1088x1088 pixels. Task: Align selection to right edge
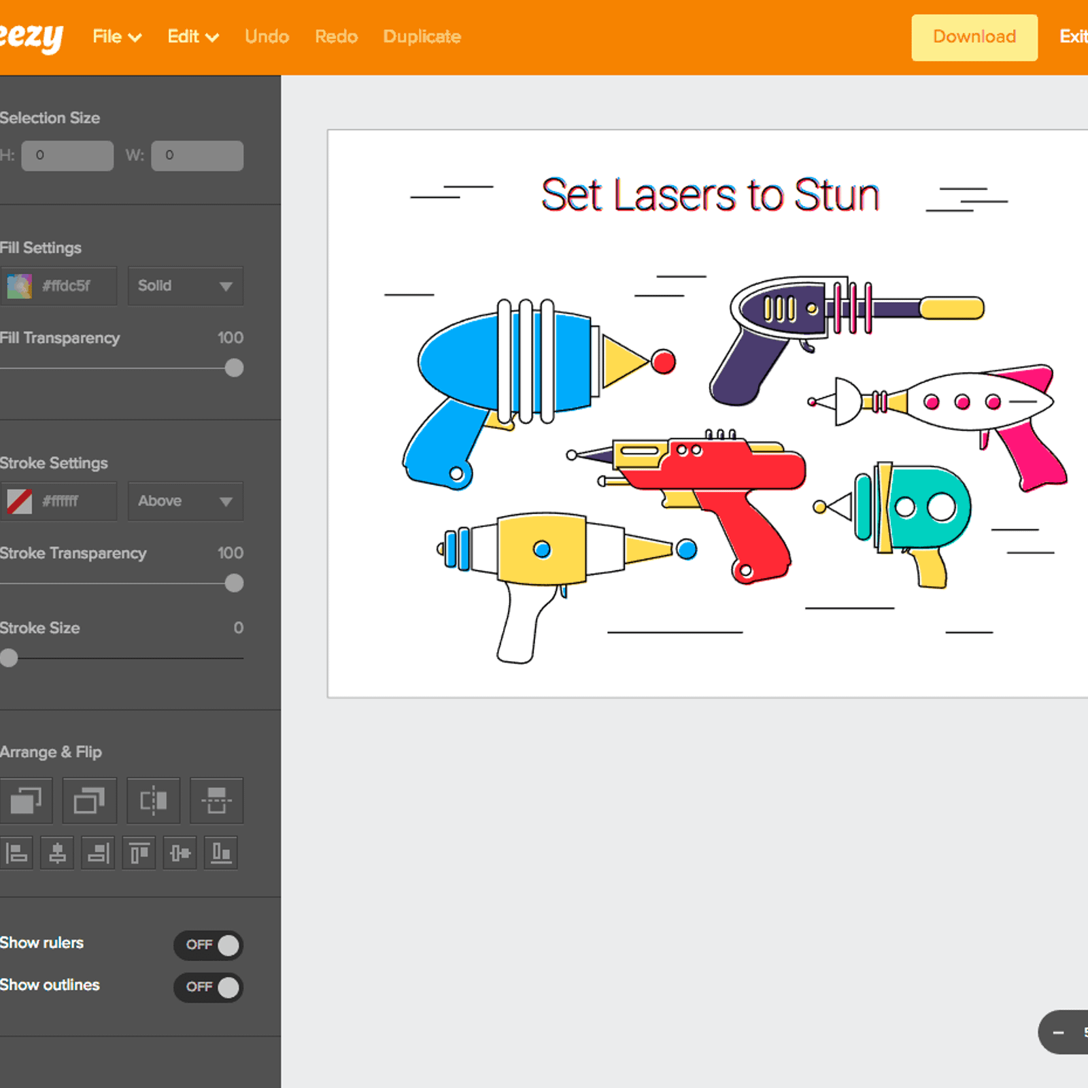tap(99, 853)
